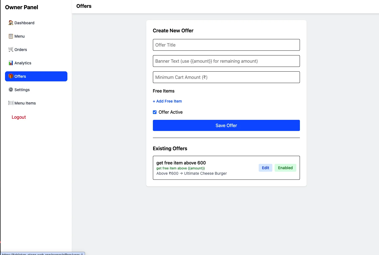Viewport: 379px width, 255px height.
Task: Click the Add Free Item link
Action: 167,101
